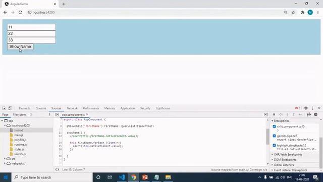Switch to the Elements tab
This screenshot has width=323, height=182.
click(x=25, y=108)
